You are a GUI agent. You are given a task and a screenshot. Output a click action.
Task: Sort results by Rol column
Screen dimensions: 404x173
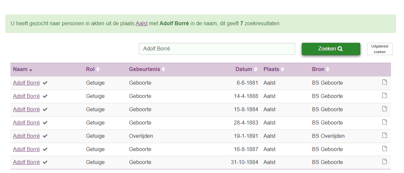pos(93,69)
